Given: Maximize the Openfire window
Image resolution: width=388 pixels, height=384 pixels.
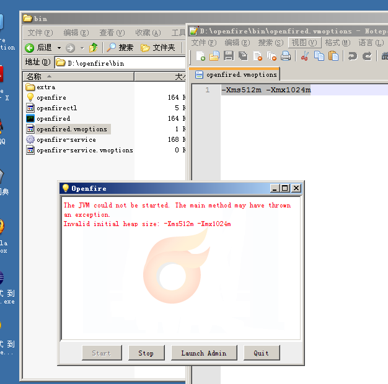Looking at the screenshot, I should pyautogui.click(x=285, y=188).
